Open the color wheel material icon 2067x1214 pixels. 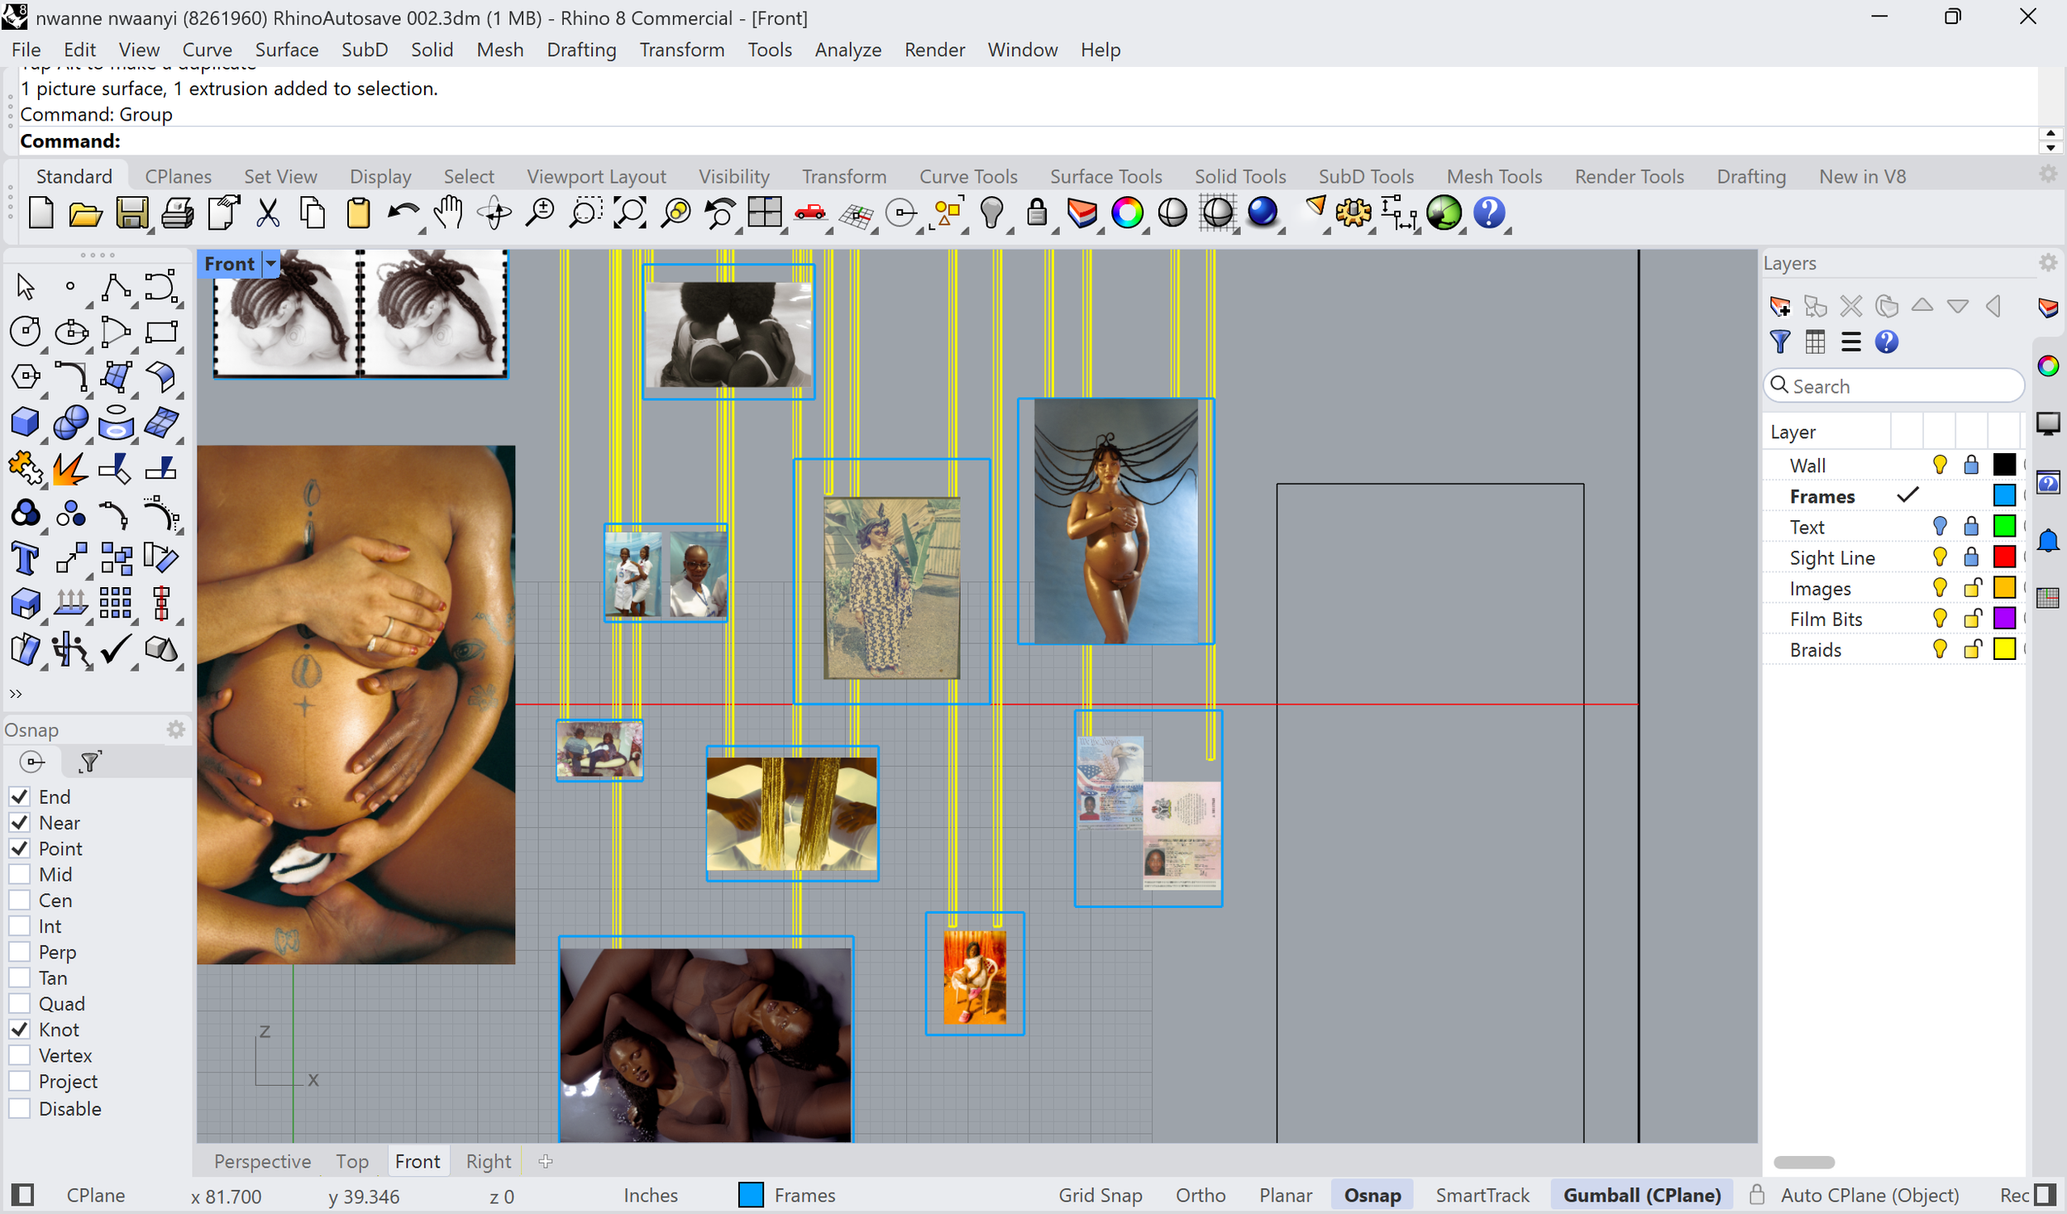[x=1127, y=213]
